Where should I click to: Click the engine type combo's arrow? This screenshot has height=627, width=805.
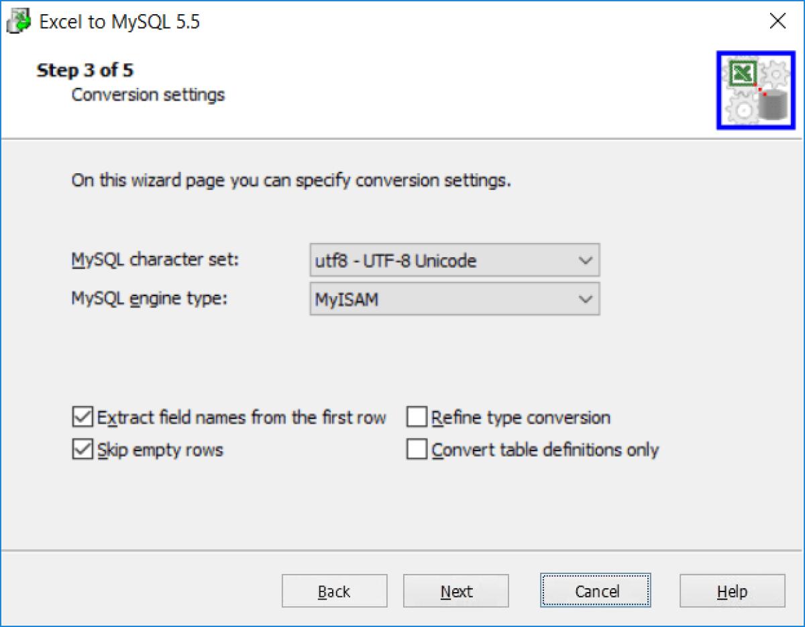tap(588, 299)
